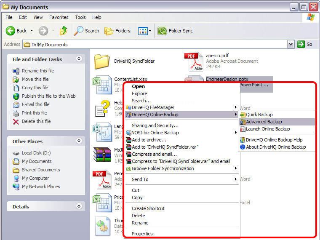Open the Address bar dropdown
The width and height of the screenshot is (320, 240).
291,44
